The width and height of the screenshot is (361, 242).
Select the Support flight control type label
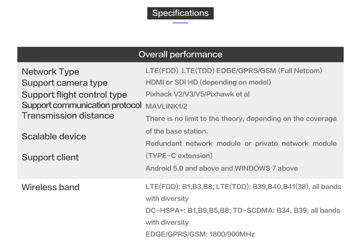(x=74, y=95)
